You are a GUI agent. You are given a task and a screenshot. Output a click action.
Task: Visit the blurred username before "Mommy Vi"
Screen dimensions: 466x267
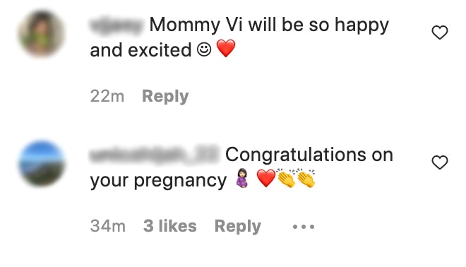point(116,25)
